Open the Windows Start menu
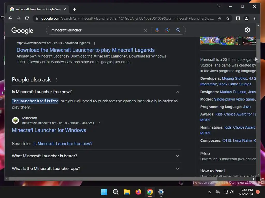This screenshot has height=198, width=265. point(104,192)
